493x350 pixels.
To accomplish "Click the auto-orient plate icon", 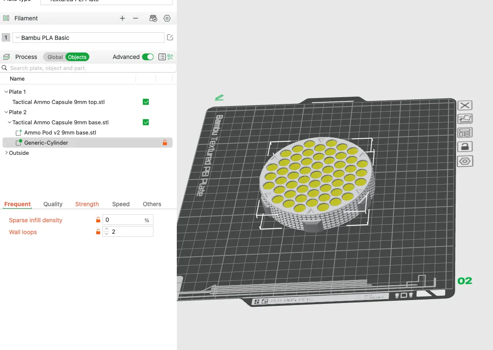I will tap(465, 119).
